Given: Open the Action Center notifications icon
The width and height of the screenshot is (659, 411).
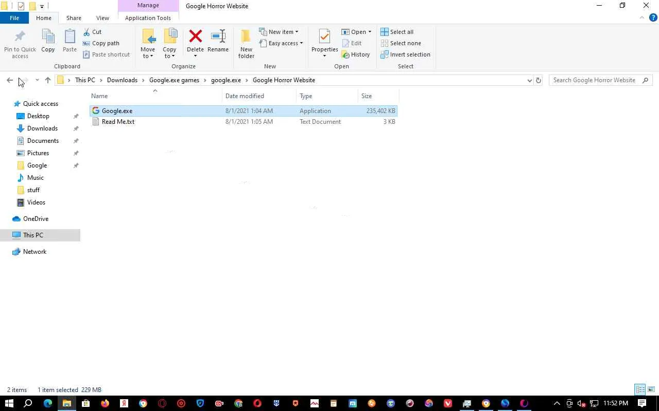Looking at the screenshot, I should [x=642, y=403].
